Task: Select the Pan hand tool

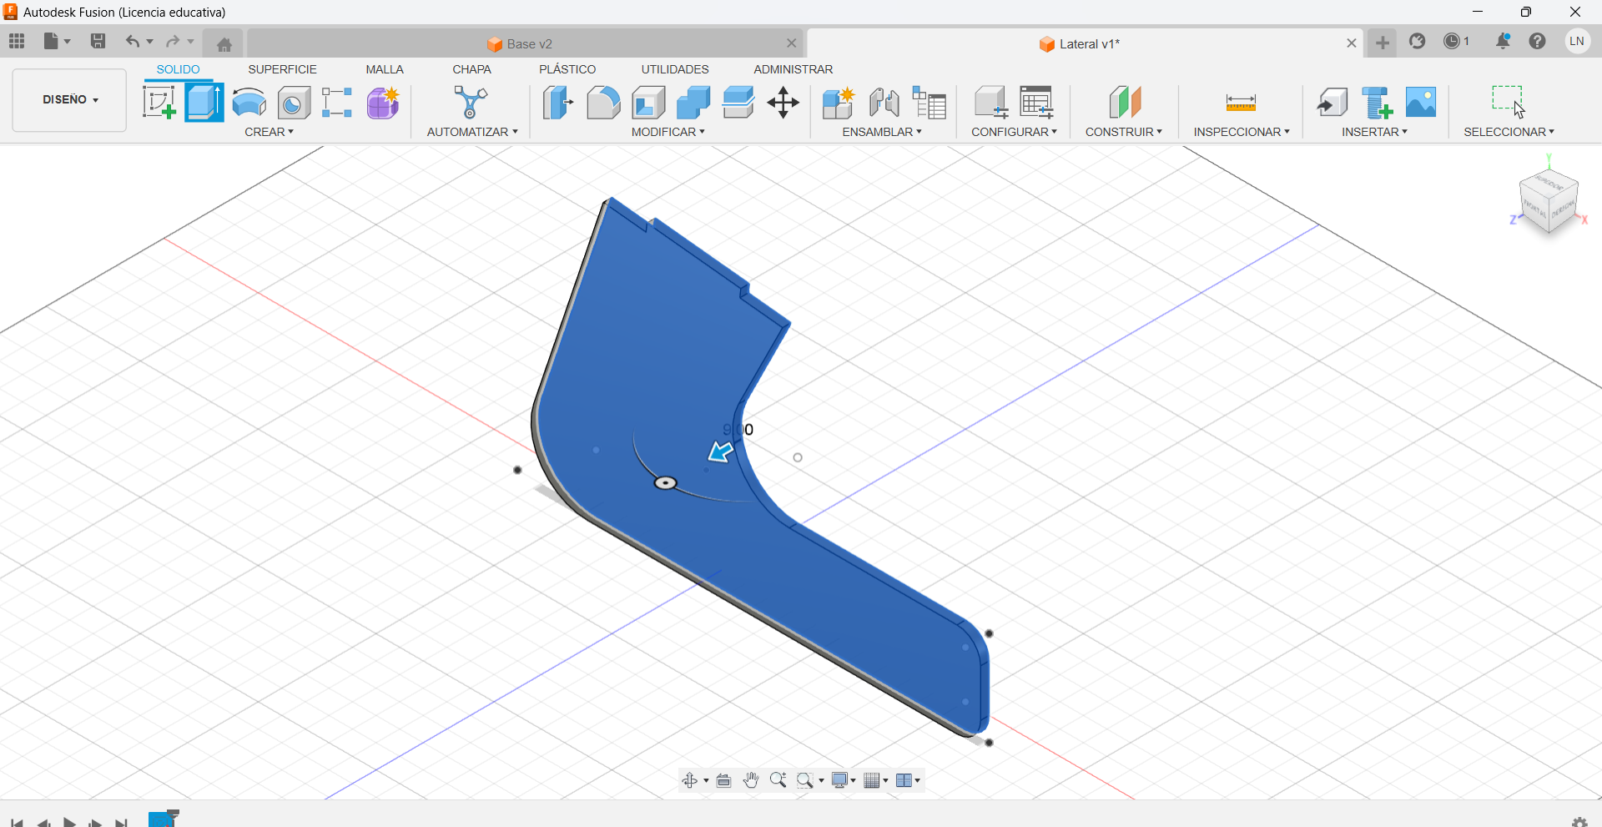Action: [751, 780]
